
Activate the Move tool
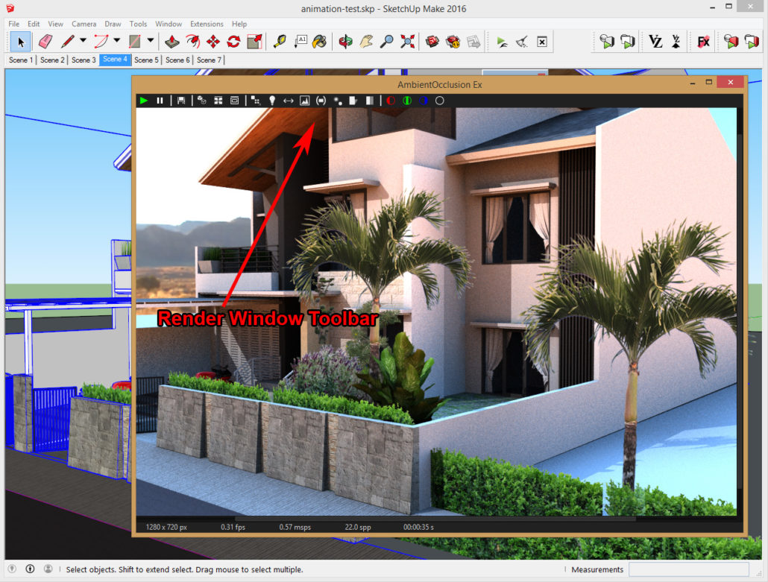[213, 41]
